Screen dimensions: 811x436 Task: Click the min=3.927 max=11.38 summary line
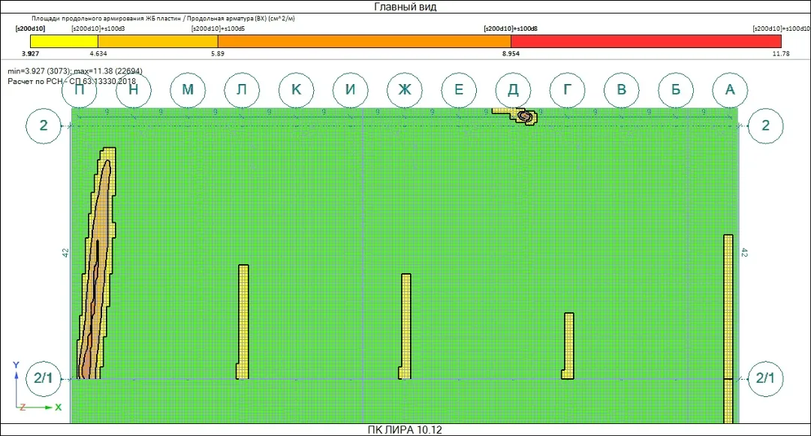click(x=75, y=71)
